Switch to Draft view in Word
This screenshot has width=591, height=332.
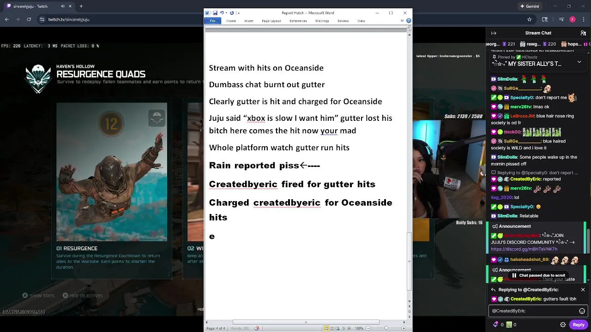coord(350,328)
